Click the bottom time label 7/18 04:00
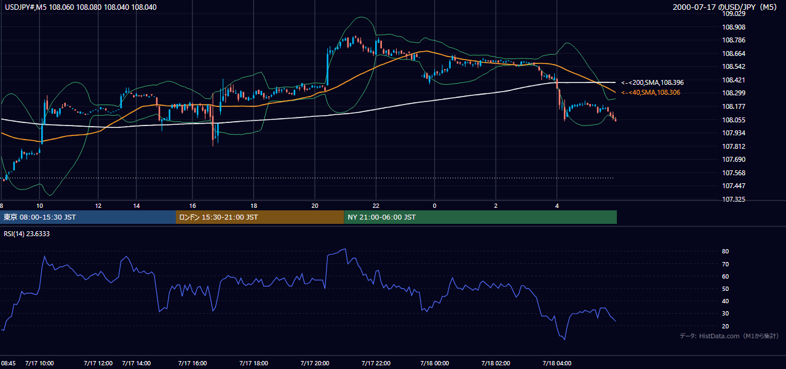This screenshot has width=786, height=369. (557, 363)
